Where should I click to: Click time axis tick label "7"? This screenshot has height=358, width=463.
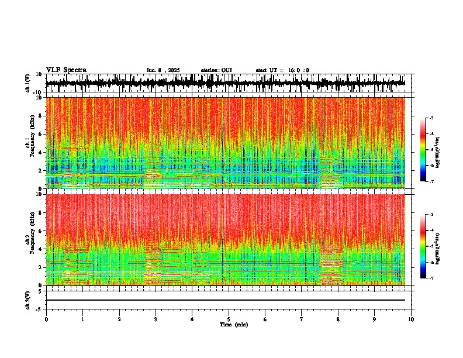pos(302,319)
